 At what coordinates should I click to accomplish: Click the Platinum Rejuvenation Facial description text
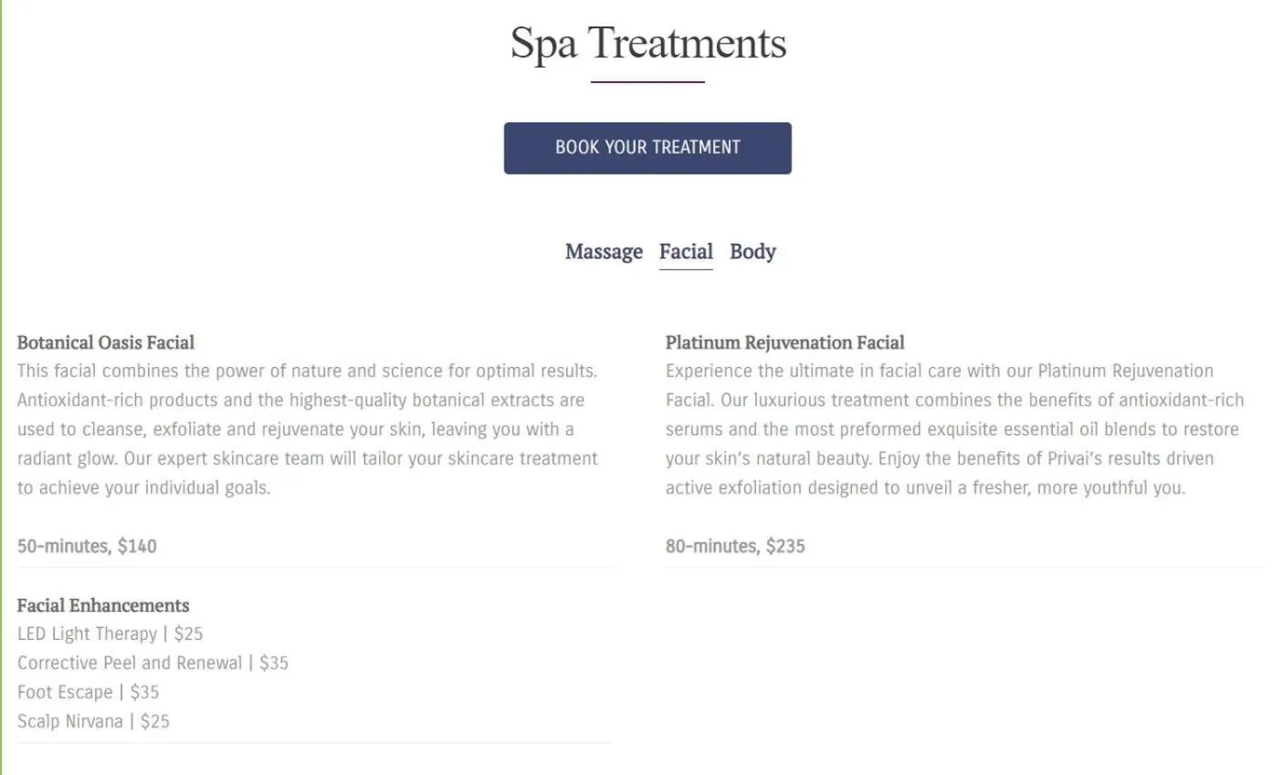coord(954,429)
